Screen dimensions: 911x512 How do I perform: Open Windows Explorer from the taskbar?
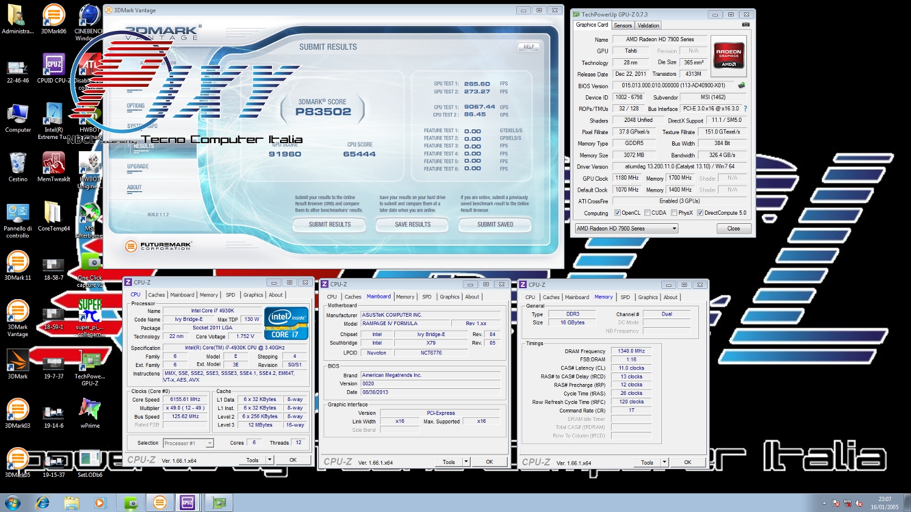[72, 502]
